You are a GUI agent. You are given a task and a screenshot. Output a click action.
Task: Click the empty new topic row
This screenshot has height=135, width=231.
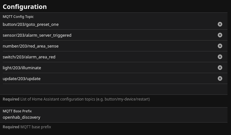pos(108,89)
